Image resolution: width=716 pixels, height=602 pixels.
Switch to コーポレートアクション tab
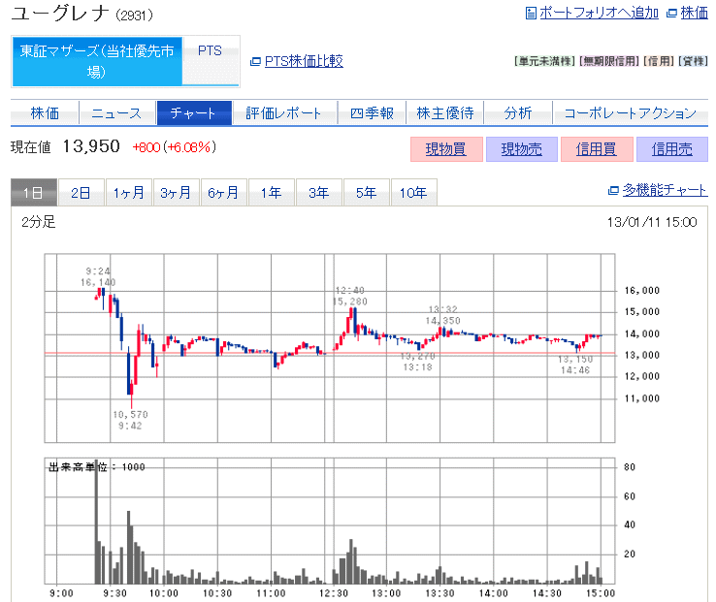630,113
